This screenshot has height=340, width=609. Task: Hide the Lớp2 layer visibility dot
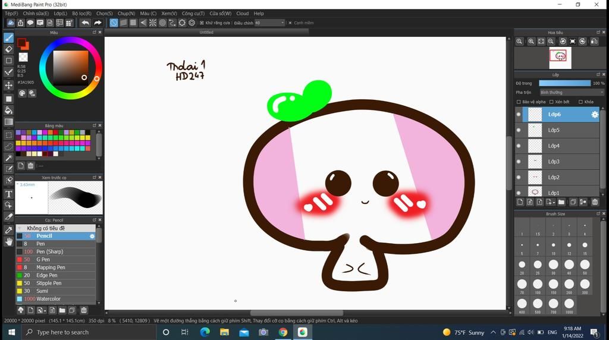click(519, 177)
